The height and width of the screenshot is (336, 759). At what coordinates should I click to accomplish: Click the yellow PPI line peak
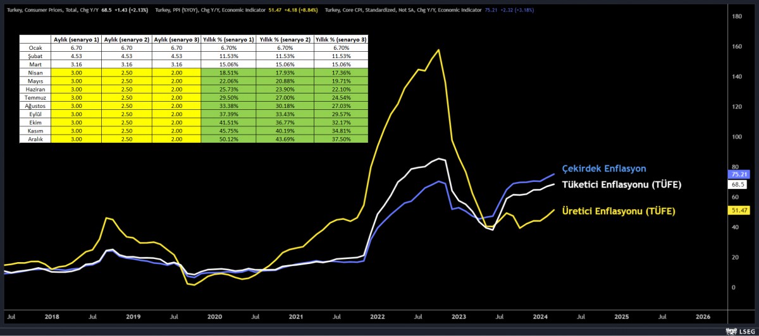tap(438, 49)
